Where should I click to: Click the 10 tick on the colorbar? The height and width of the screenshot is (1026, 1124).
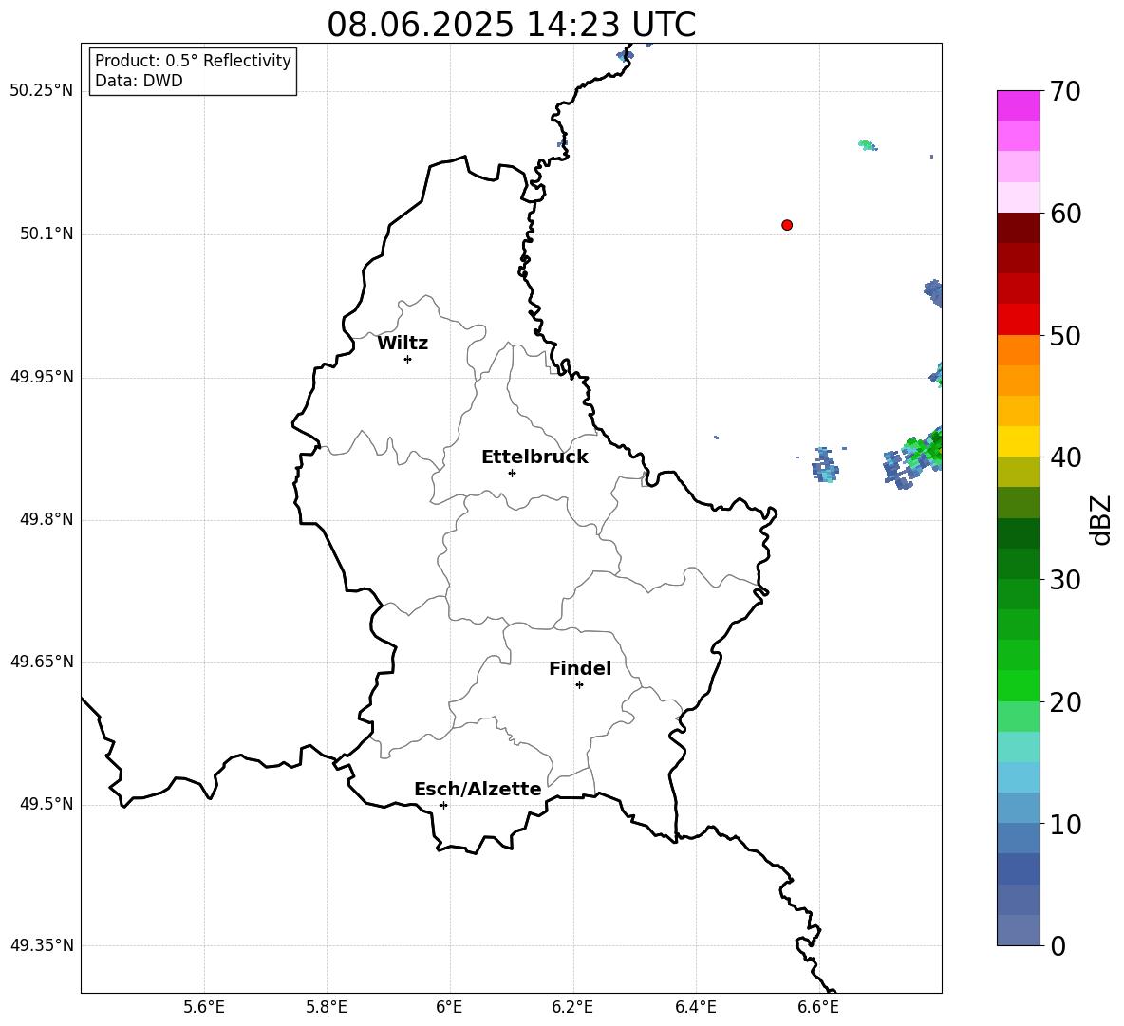coord(1065,825)
